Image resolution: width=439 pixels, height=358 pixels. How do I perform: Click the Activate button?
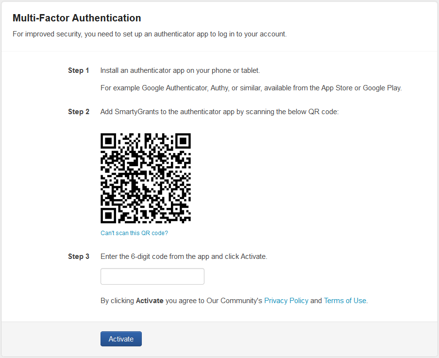click(x=121, y=339)
